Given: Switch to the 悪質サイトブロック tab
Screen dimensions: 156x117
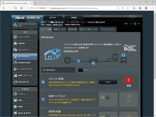Looking at the screenshot, I should 60,29.
